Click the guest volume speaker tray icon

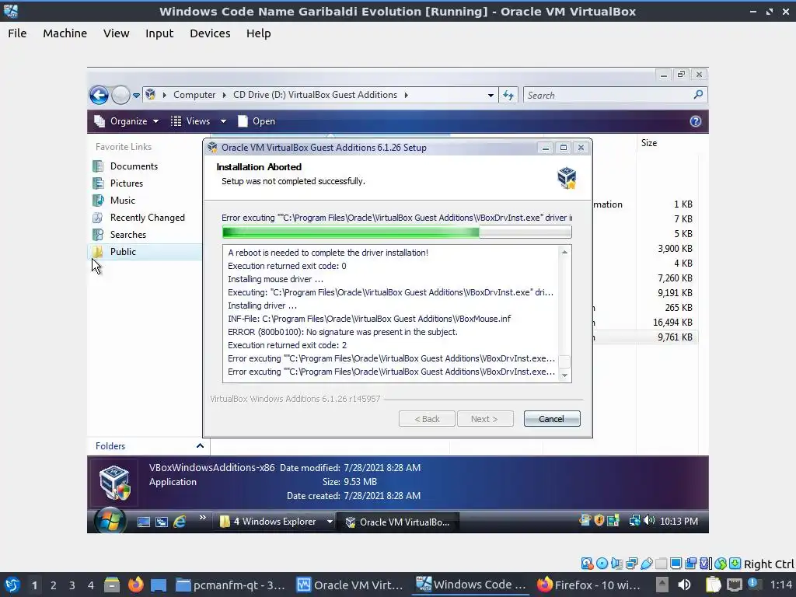point(649,521)
